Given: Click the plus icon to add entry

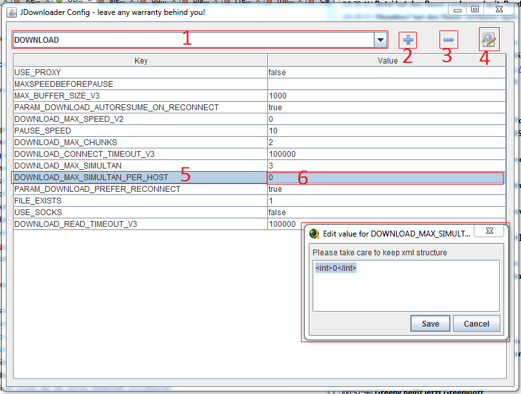Looking at the screenshot, I should [408, 40].
